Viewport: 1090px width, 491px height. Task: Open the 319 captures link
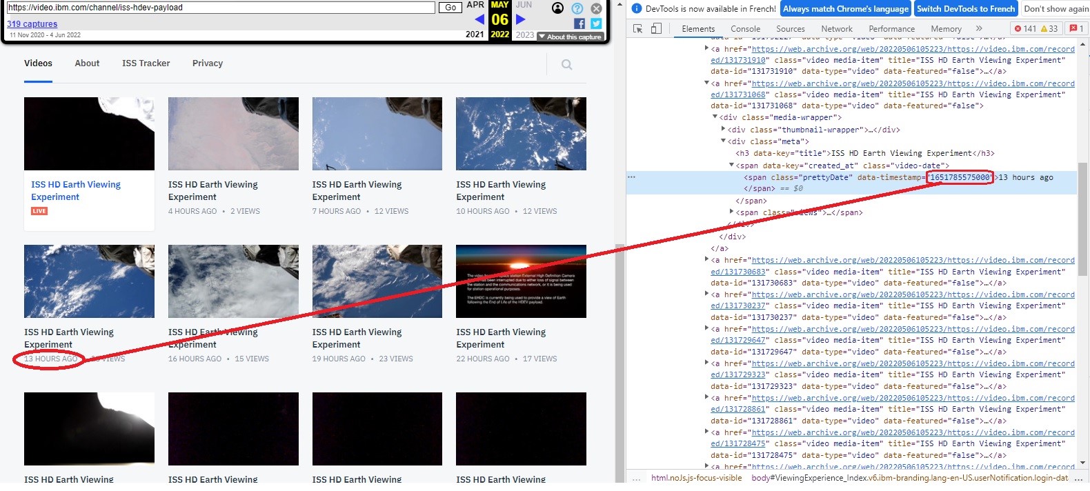point(32,24)
